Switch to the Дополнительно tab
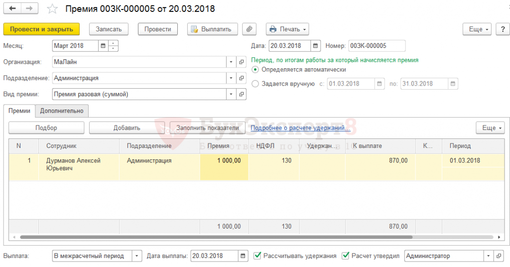 [62, 111]
